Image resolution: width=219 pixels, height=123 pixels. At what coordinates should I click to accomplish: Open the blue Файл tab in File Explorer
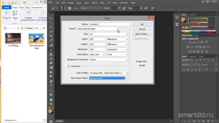coord(7,8)
